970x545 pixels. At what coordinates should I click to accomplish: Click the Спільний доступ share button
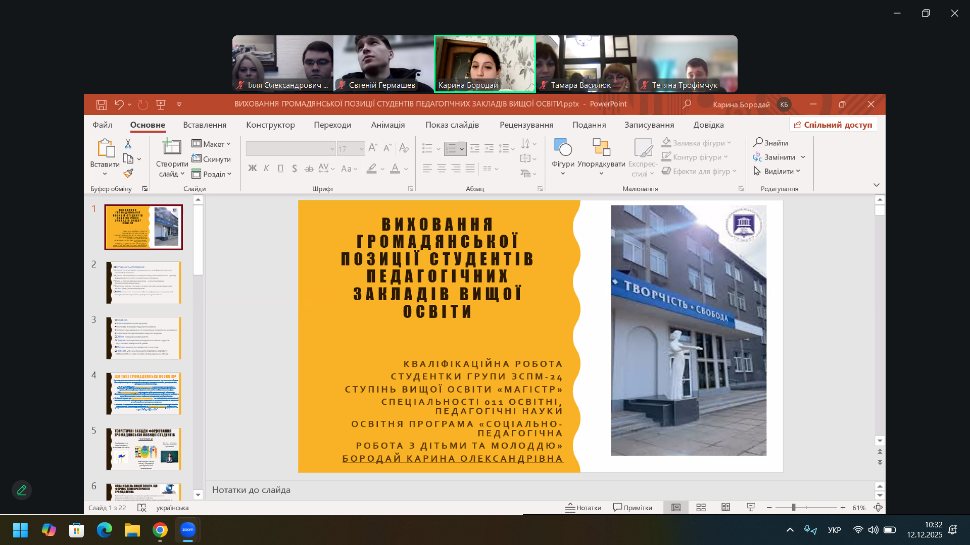click(x=833, y=125)
